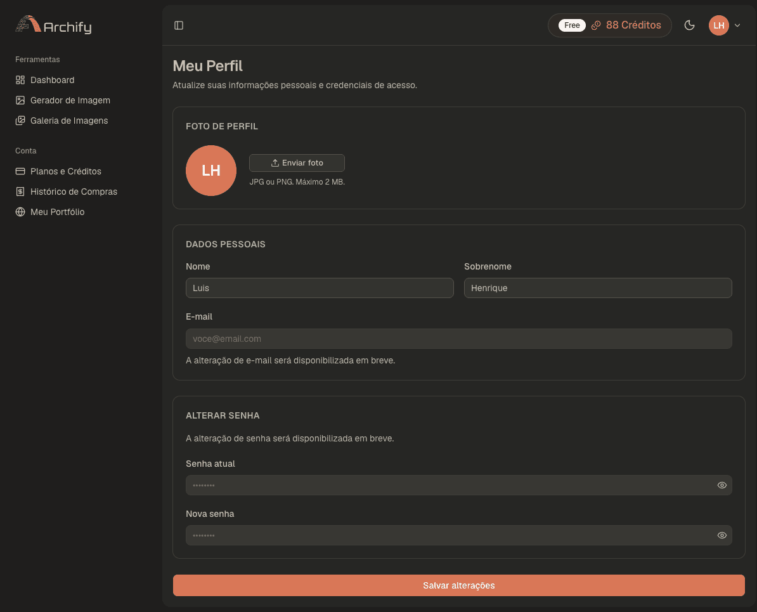Collapse the sidebar with the panel icon

179,25
